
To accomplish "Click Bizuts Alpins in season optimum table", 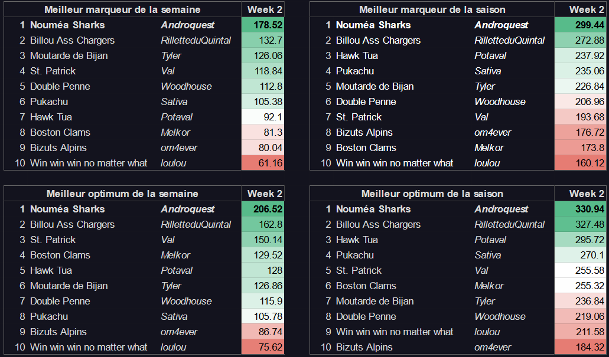I will 364,348.
